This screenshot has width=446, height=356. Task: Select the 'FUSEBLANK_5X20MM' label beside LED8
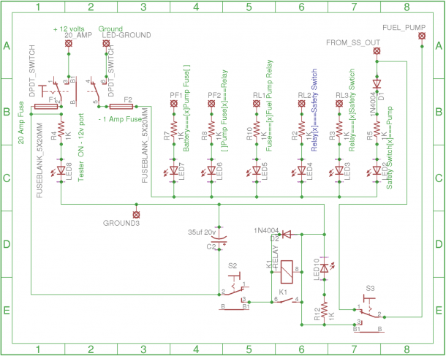tap(39, 160)
